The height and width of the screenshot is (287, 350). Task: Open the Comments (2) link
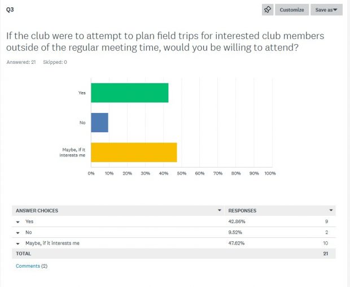coord(32,266)
